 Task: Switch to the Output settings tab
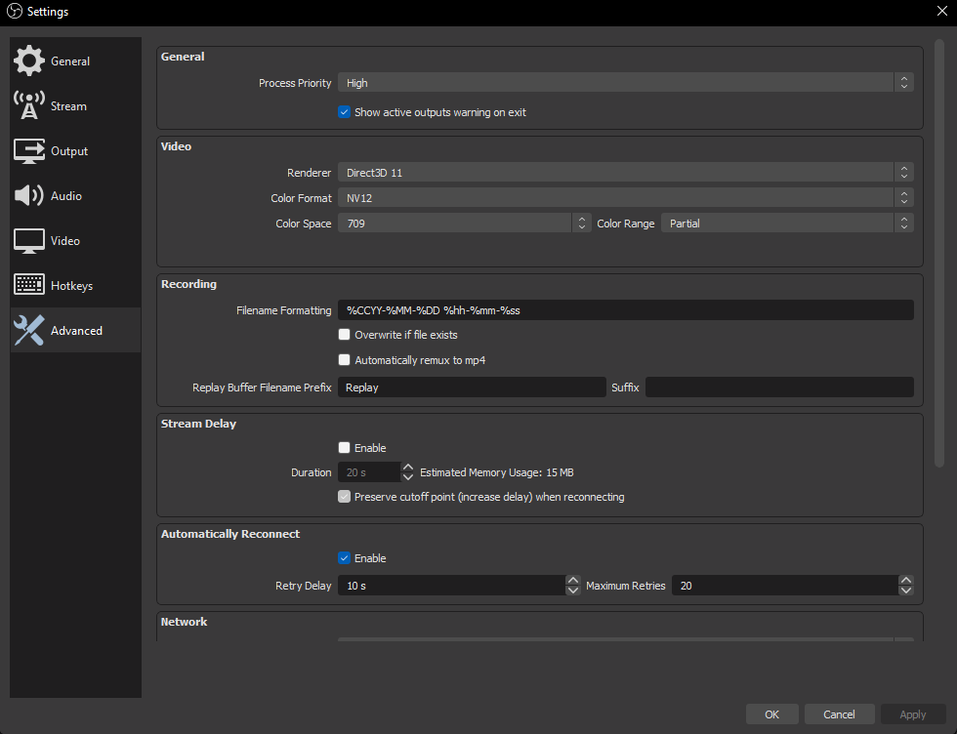click(x=76, y=150)
